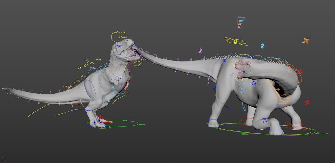This screenshot has width=335, height=163.
Task: Select blue sphere control atop sauropod shoulder
Action: (x=224, y=61)
